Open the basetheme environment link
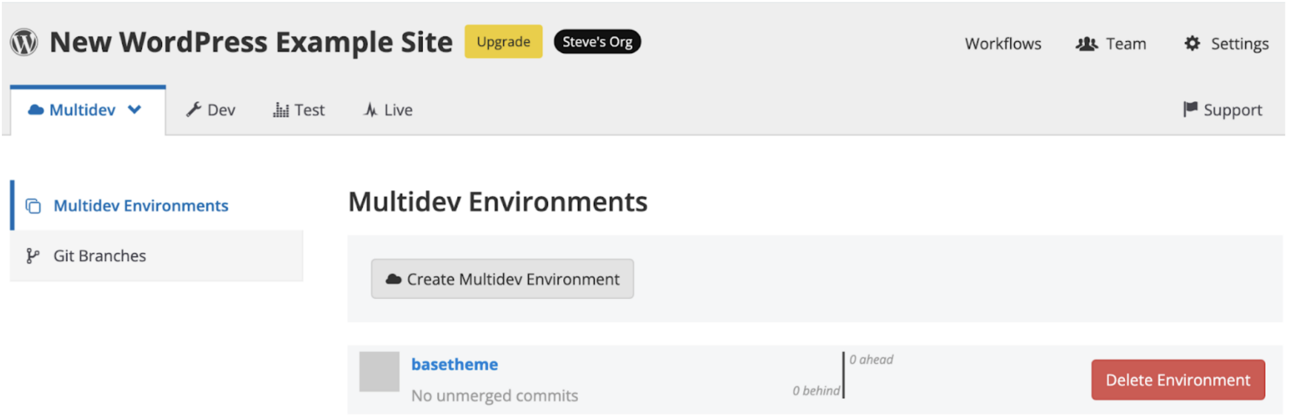The height and width of the screenshot is (419, 1289). [x=454, y=364]
